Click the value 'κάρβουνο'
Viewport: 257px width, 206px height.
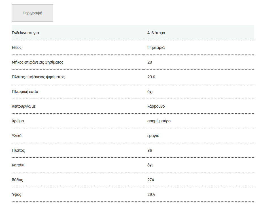tap(156, 107)
